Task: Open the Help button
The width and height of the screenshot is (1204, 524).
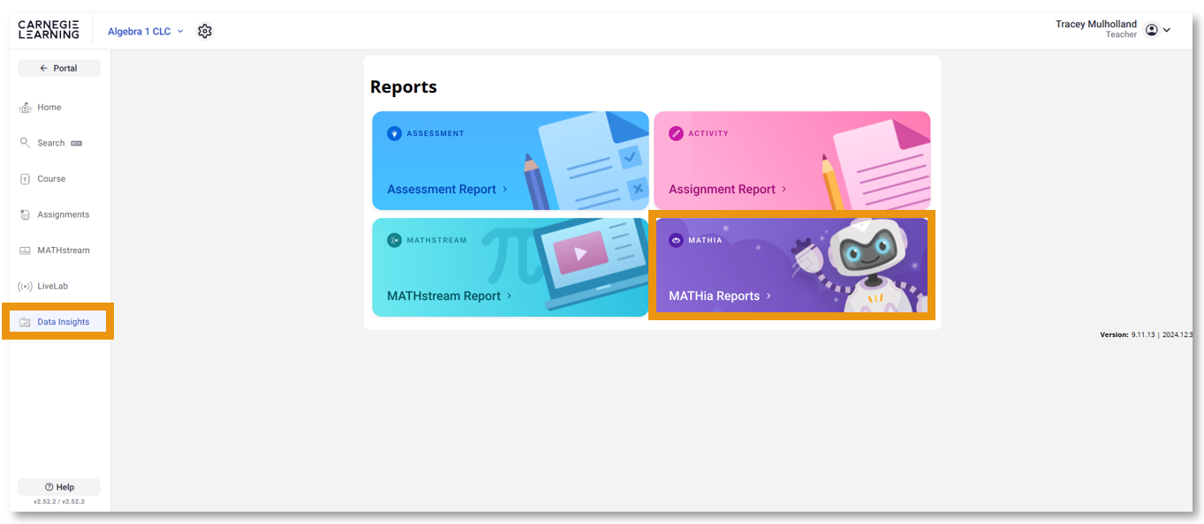Action: coord(59,487)
